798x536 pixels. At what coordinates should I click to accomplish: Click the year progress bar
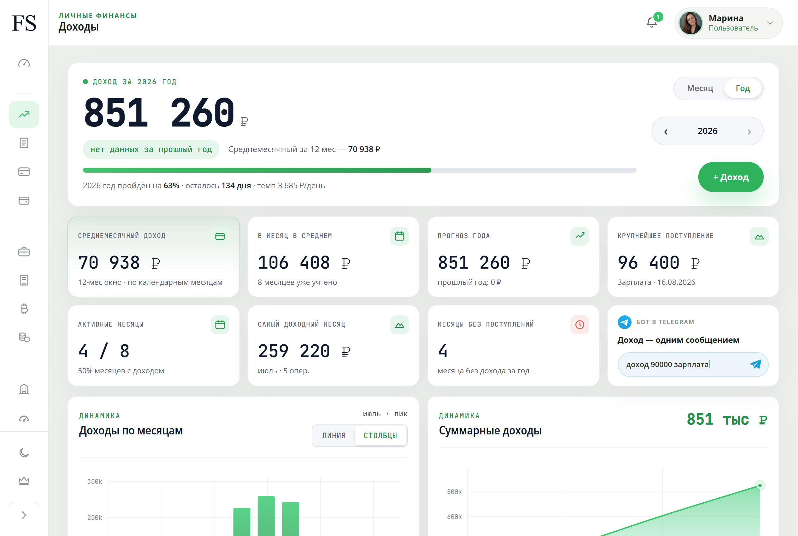[359, 170]
